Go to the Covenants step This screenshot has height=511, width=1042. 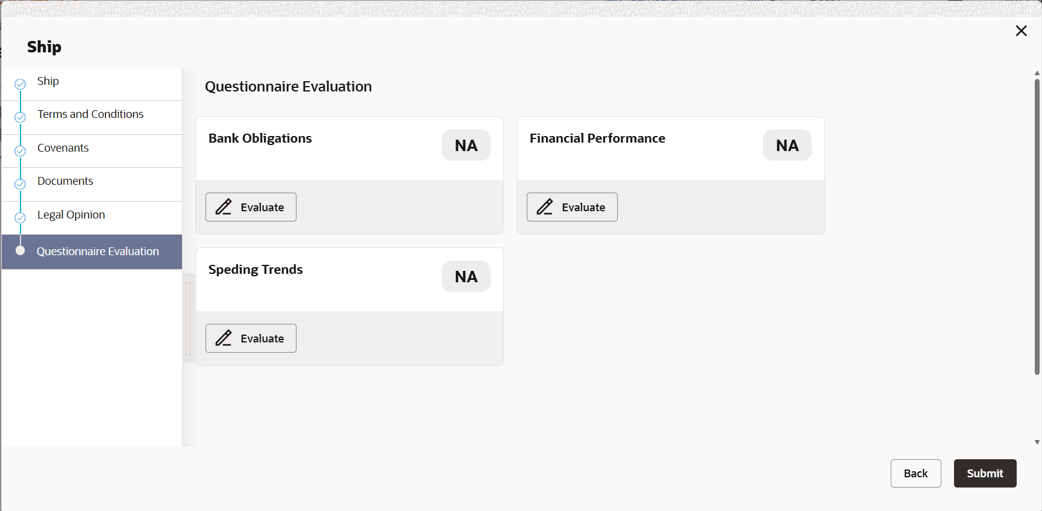click(63, 148)
